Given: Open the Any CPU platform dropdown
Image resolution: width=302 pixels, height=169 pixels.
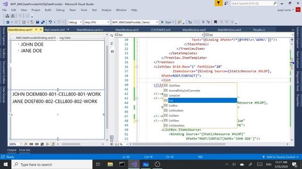Looking at the screenshot, I should [x=97, y=22].
